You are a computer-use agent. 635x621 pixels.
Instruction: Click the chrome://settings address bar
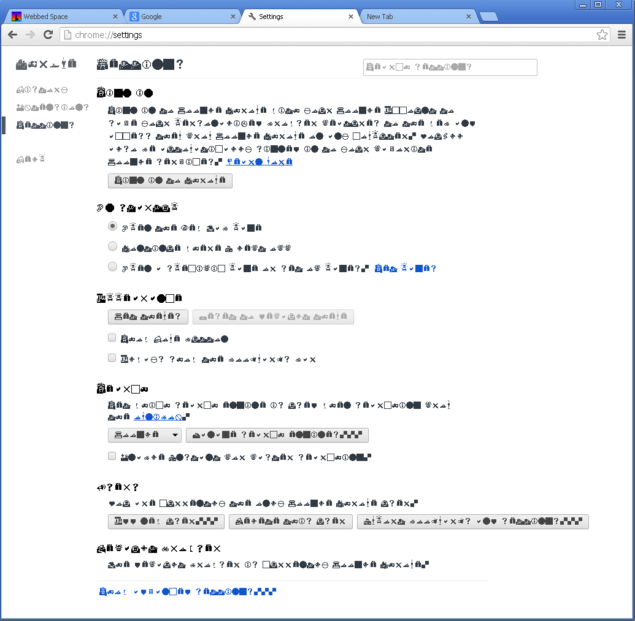331,35
